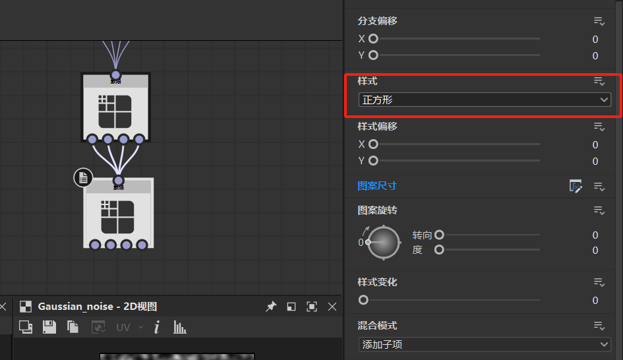Image resolution: width=623 pixels, height=360 pixels.
Task: Click the copy-to-clipboard icon in 2D view toolbar
Action: click(x=73, y=327)
